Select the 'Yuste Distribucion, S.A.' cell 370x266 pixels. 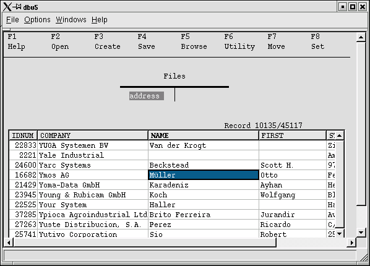[93, 225]
